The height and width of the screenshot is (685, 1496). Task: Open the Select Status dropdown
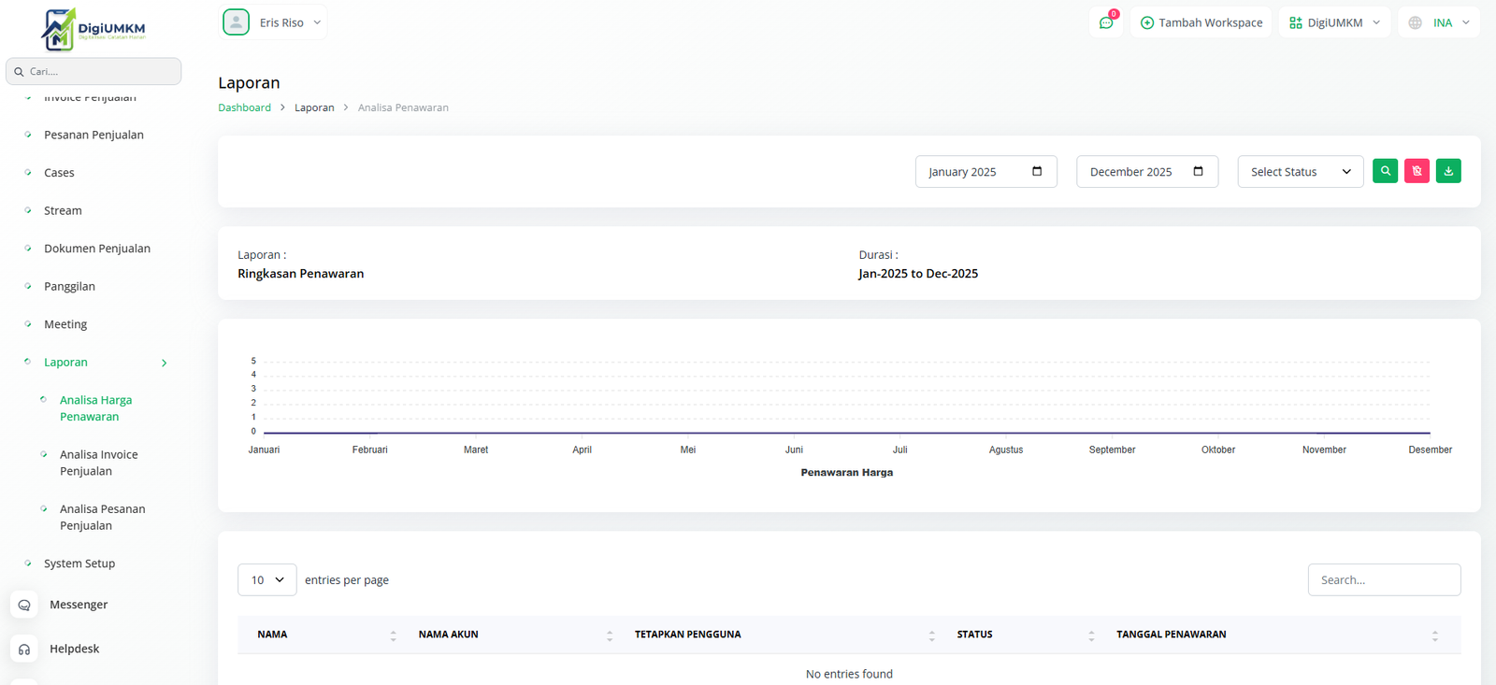click(1300, 172)
